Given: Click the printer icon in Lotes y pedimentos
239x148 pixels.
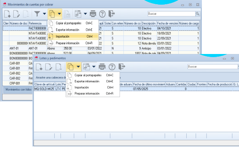Looking at the screenshot, I should (102, 66).
